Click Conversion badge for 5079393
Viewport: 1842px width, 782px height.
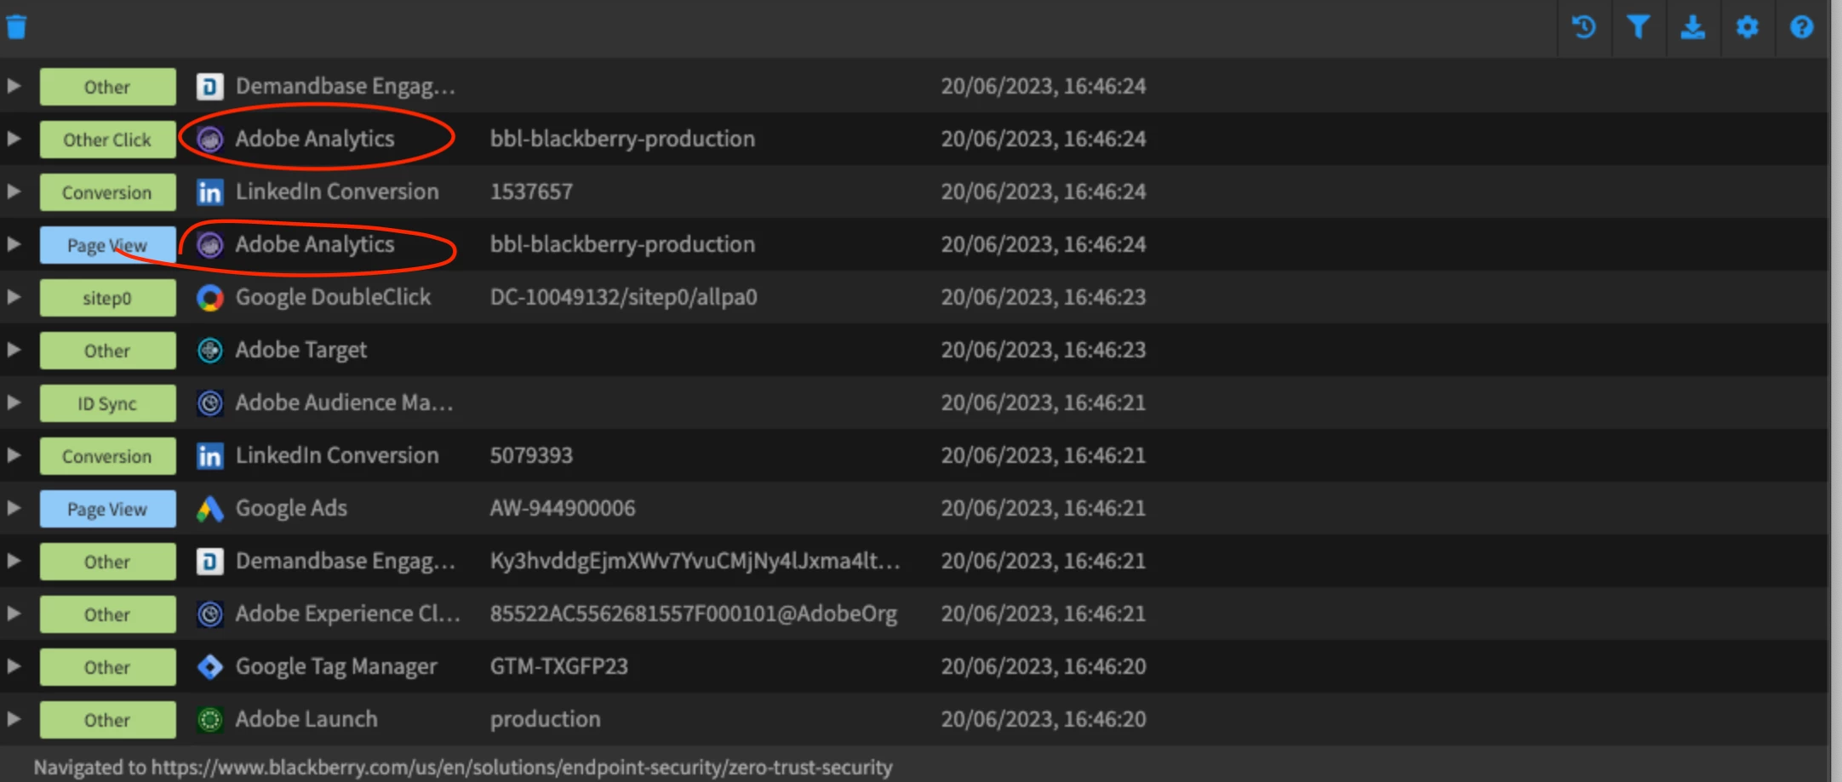(x=107, y=456)
